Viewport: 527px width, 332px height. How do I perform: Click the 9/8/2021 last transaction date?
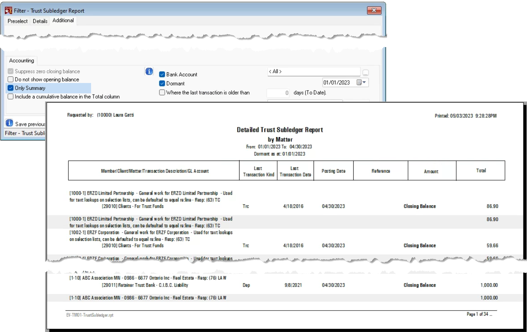[x=293, y=285]
